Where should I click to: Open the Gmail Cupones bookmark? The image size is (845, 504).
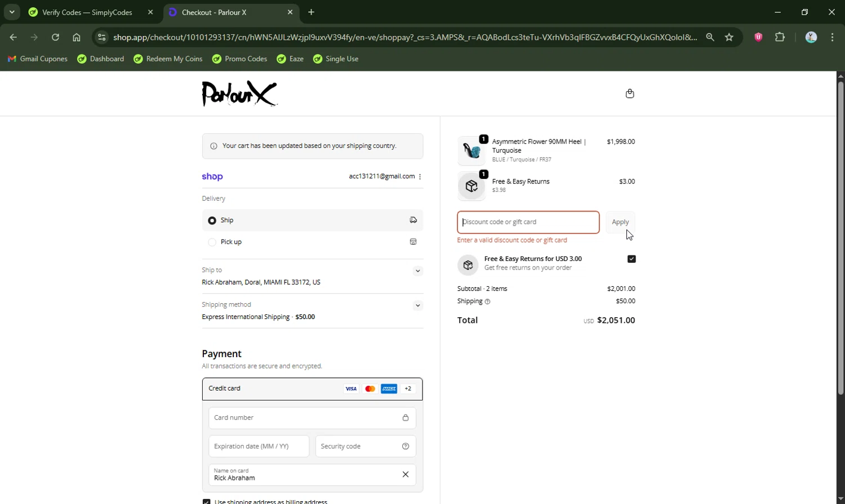pos(37,59)
